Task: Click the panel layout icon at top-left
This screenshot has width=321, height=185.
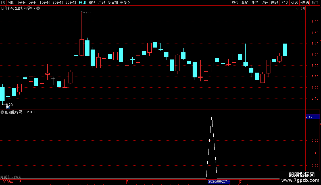Action: coord(3,3)
